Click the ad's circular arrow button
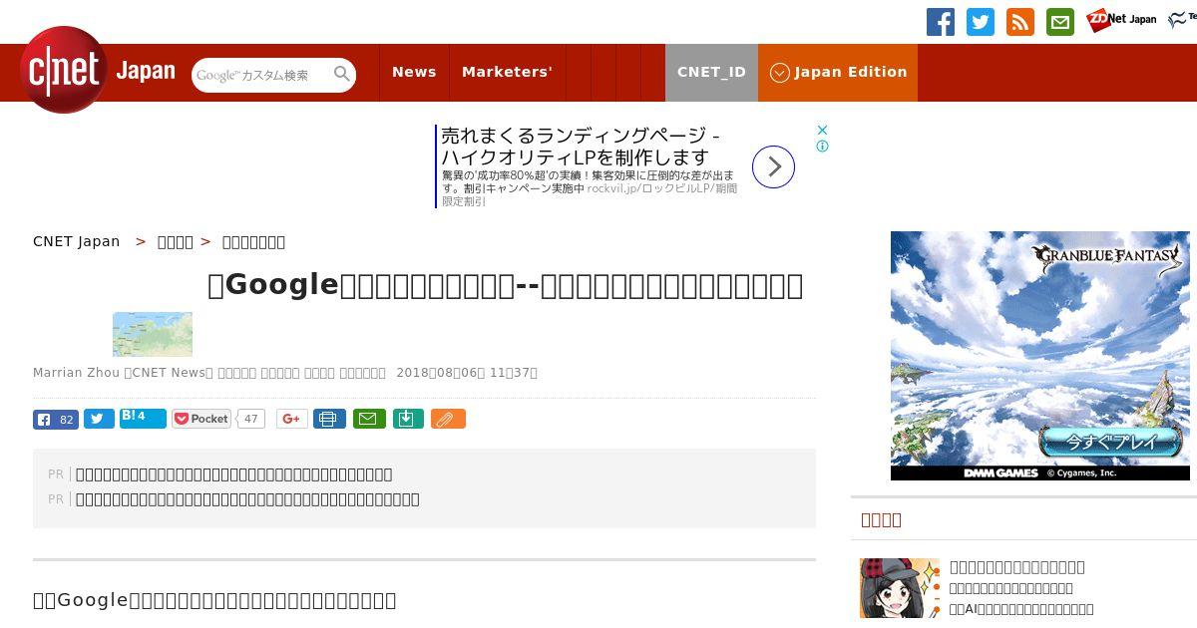1197x628 pixels. pyautogui.click(x=773, y=166)
